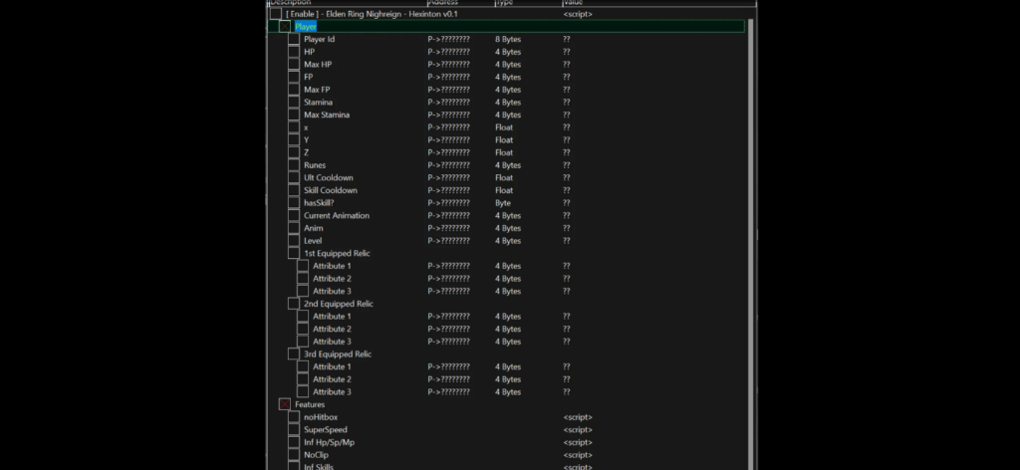The image size is (1020, 470).
Task: Toggle the 2nd Equipped Relic group checkbox
Action: point(294,304)
